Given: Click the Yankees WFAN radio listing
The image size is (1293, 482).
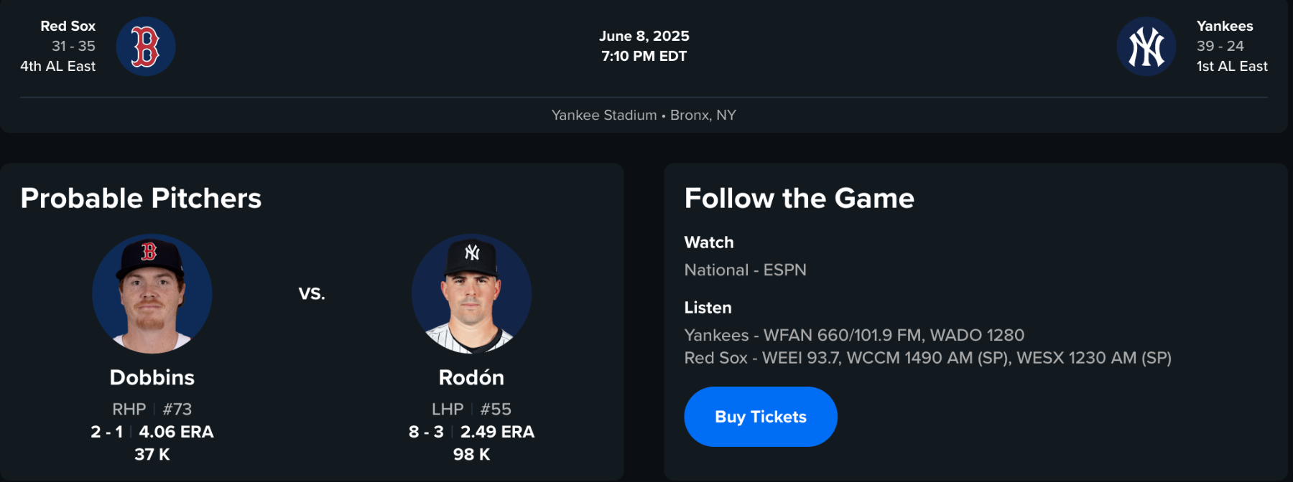Looking at the screenshot, I should [854, 335].
